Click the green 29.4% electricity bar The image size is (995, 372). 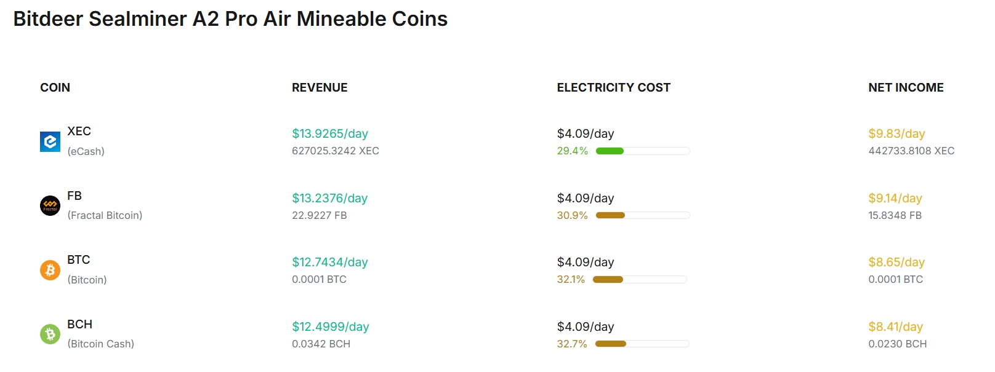pyautogui.click(x=643, y=151)
